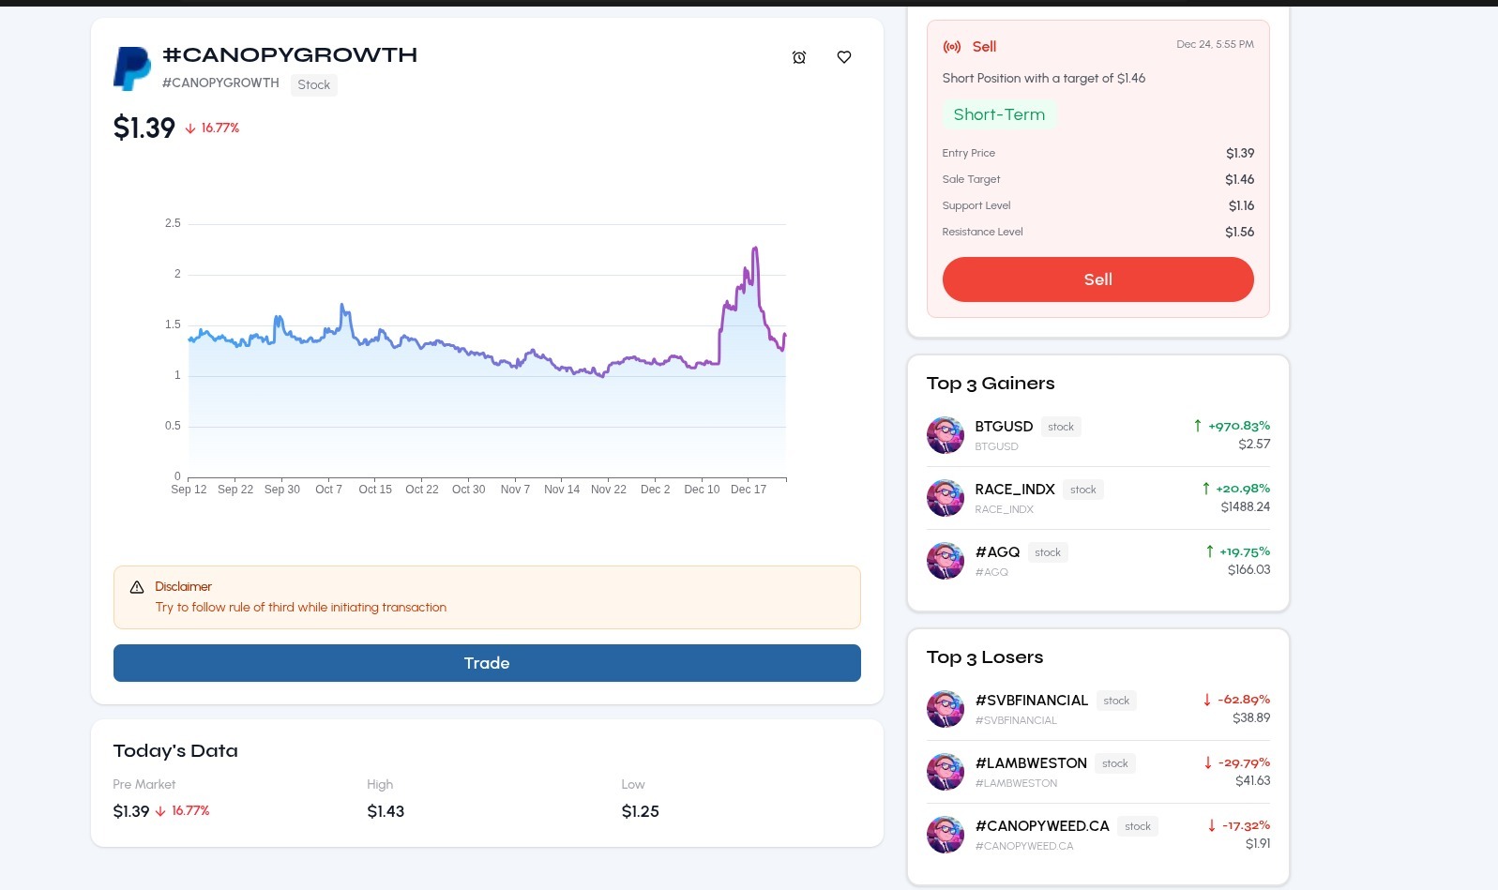Click the #CANOPYWEED.CA avatar icon
Image resolution: width=1498 pixels, height=890 pixels.
pyautogui.click(x=946, y=835)
